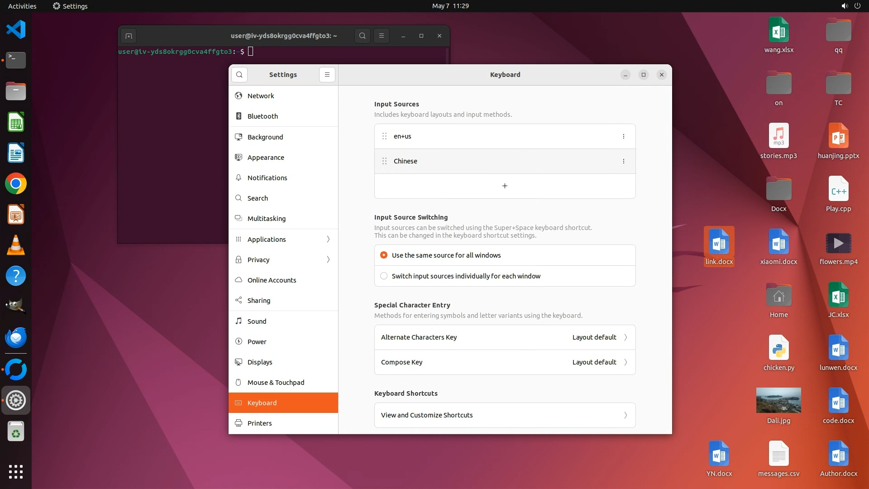Open options menu for en+us source

point(623,136)
